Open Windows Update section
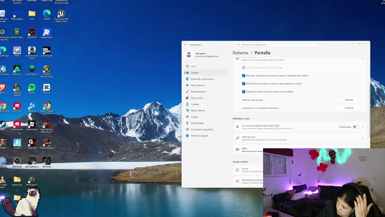 (x=206, y=136)
